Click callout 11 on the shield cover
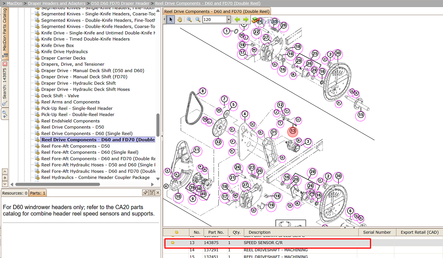 [197, 150]
